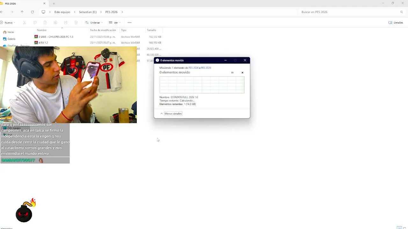The height and width of the screenshot is (229, 408).
Task: Click the search magnifier icon
Action: tap(401, 12)
